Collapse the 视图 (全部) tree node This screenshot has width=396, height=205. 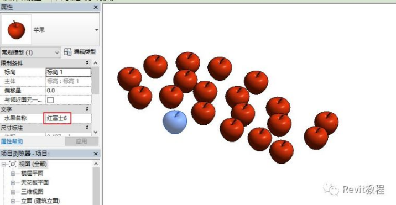(3, 164)
